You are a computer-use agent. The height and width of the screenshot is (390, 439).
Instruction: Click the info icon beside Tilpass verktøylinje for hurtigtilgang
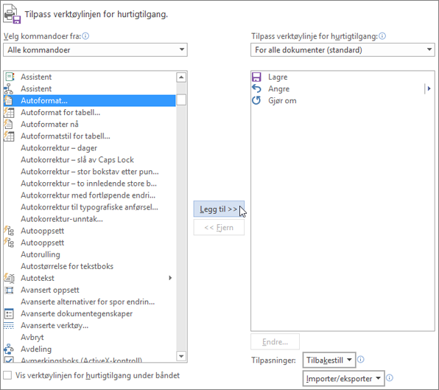point(382,36)
